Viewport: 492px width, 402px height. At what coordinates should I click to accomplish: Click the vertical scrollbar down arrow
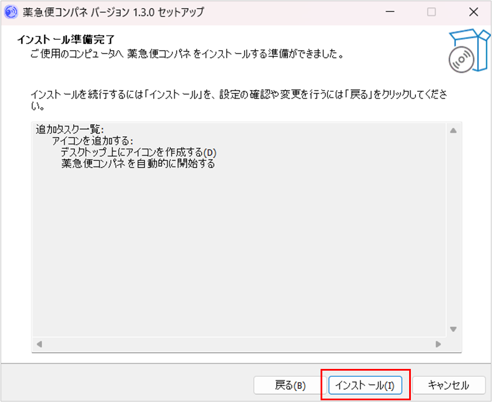pos(453,329)
